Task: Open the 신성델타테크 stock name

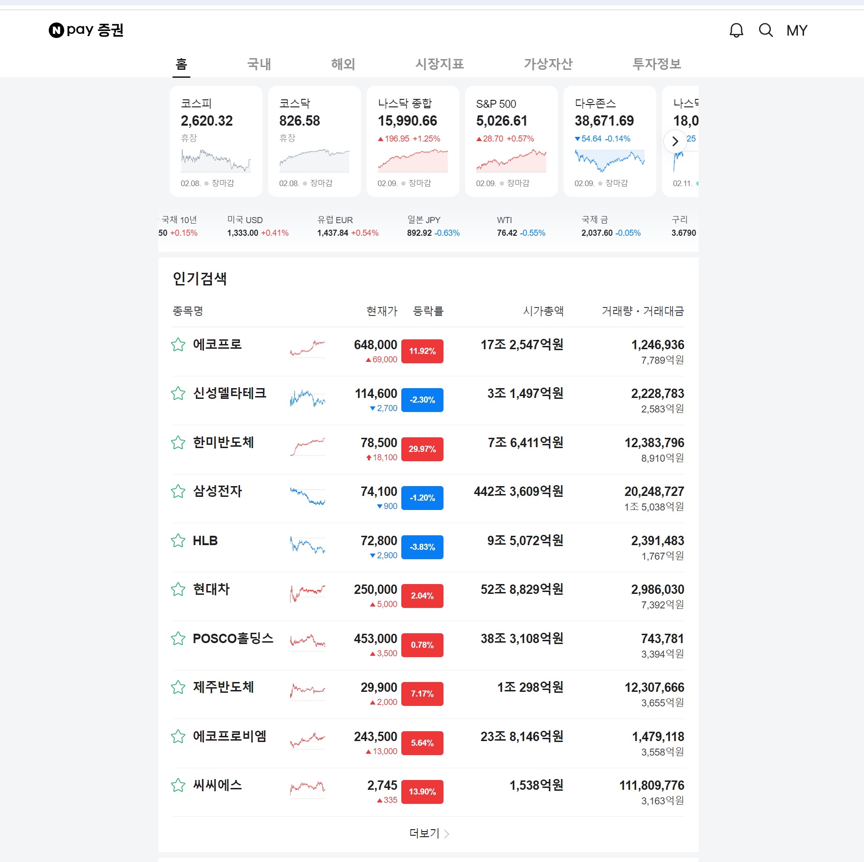Action: point(230,393)
